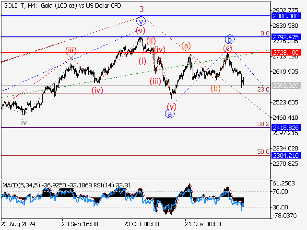Click the circled blue 'b' wave label

230,39
